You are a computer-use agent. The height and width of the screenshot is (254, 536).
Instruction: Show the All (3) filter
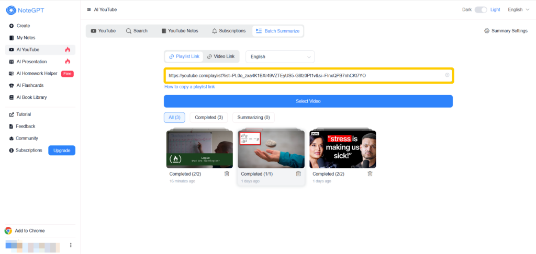coord(174,118)
